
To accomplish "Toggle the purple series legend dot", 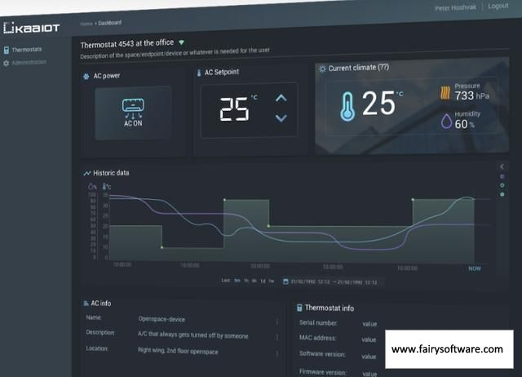I will 502,176.
